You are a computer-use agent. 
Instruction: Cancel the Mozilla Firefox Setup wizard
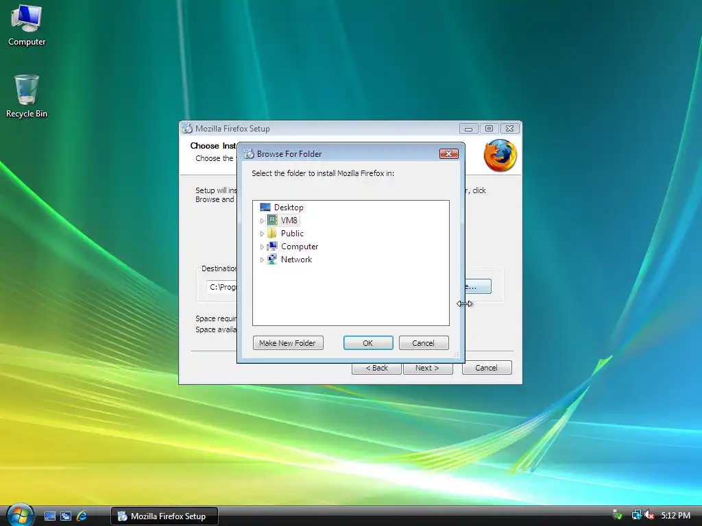[x=487, y=368]
